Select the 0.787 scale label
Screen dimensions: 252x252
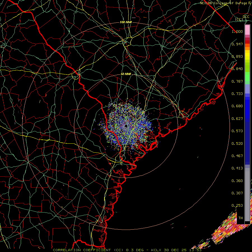click(x=237, y=81)
